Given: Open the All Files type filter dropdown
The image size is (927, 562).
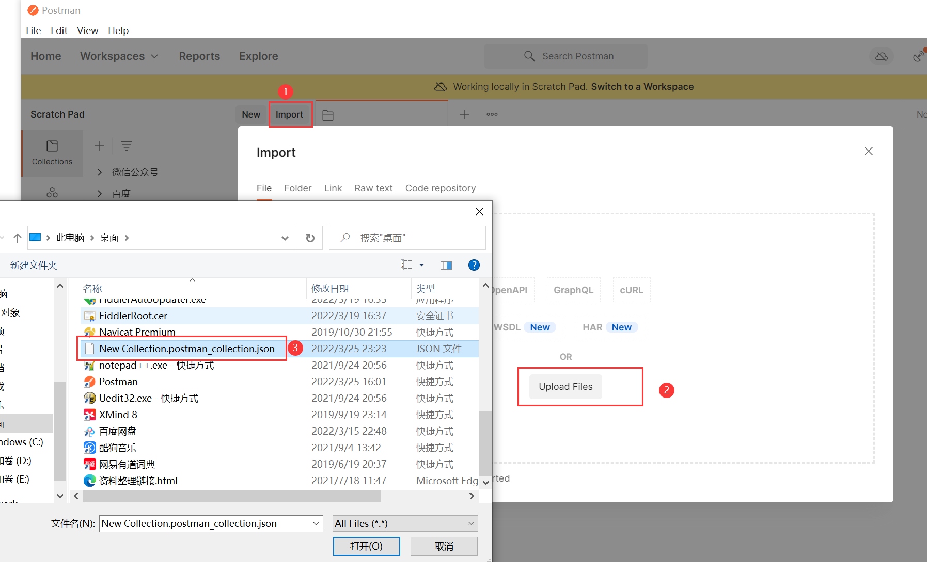Looking at the screenshot, I should [x=405, y=523].
